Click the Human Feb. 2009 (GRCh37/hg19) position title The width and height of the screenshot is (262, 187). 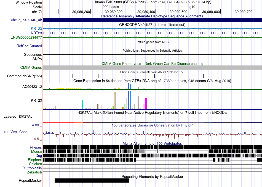click(x=121, y=2)
